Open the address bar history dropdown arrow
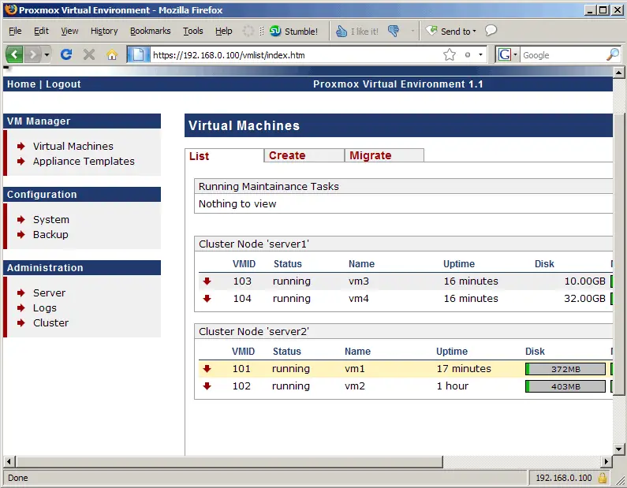Image resolution: width=627 pixels, height=488 pixels. (x=480, y=54)
